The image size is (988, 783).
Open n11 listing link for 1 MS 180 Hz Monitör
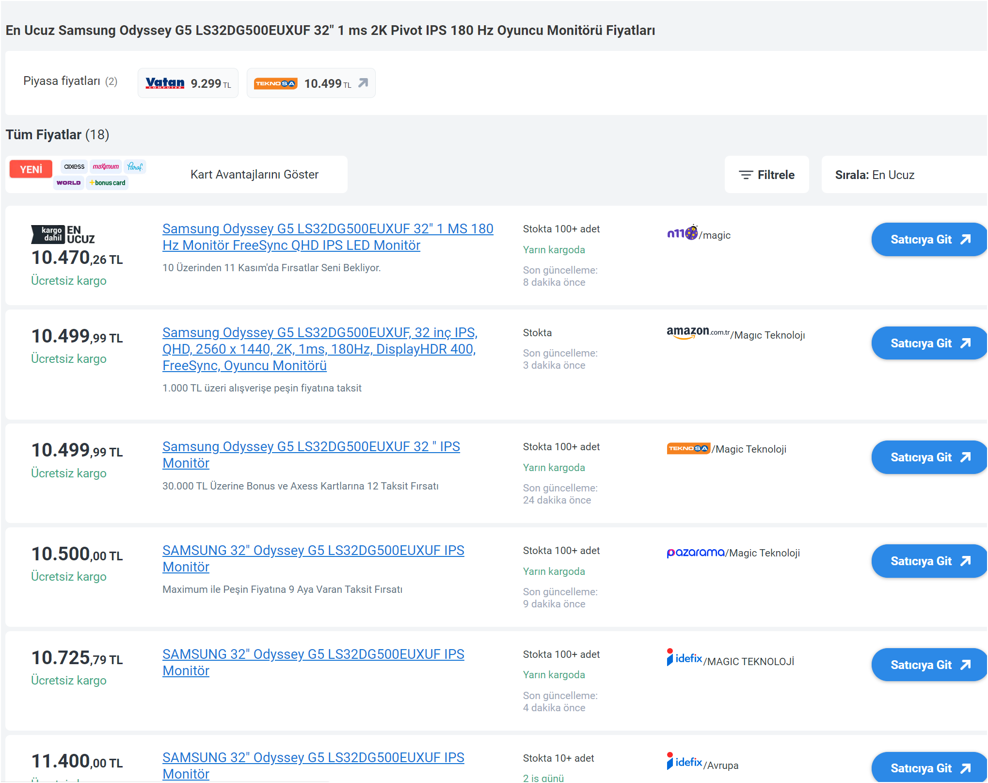328,237
